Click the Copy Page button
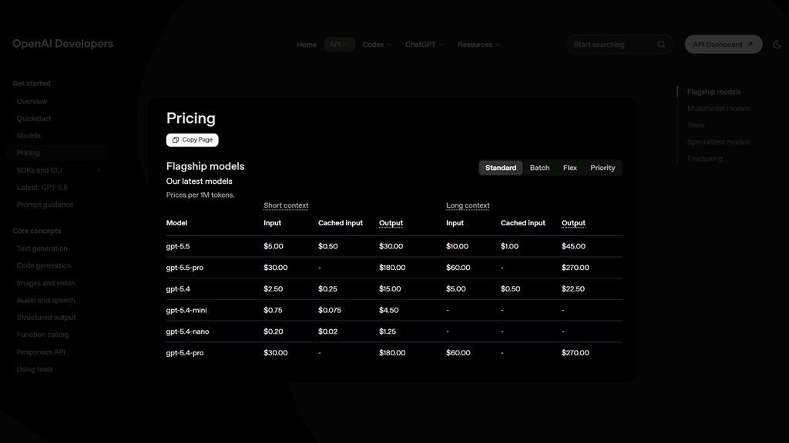 [x=192, y=140]
